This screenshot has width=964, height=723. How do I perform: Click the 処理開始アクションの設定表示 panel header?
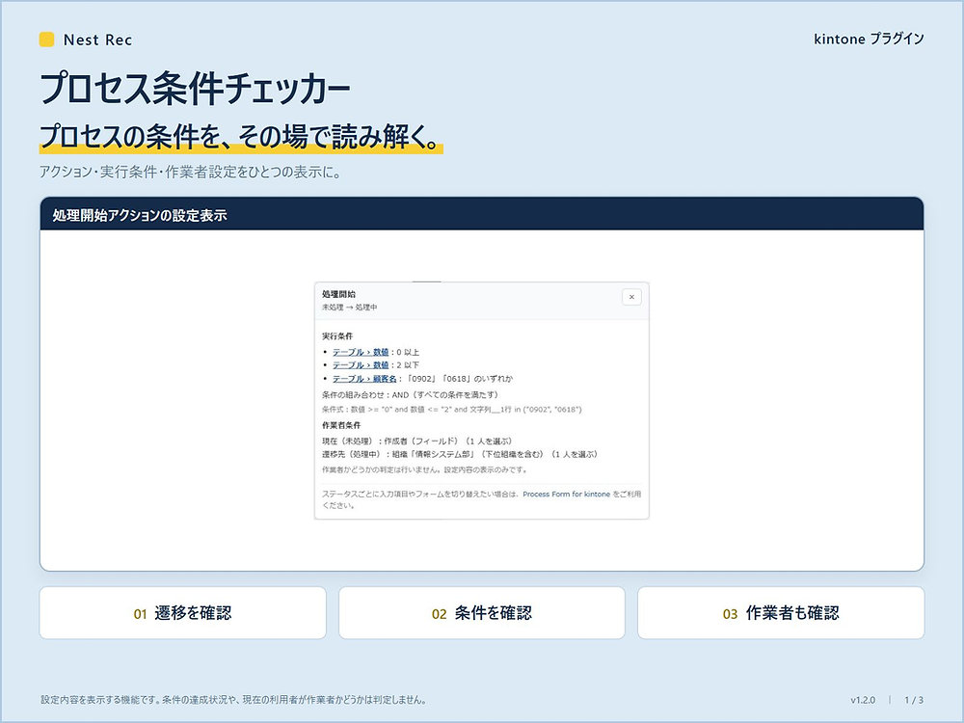point(481,215)
